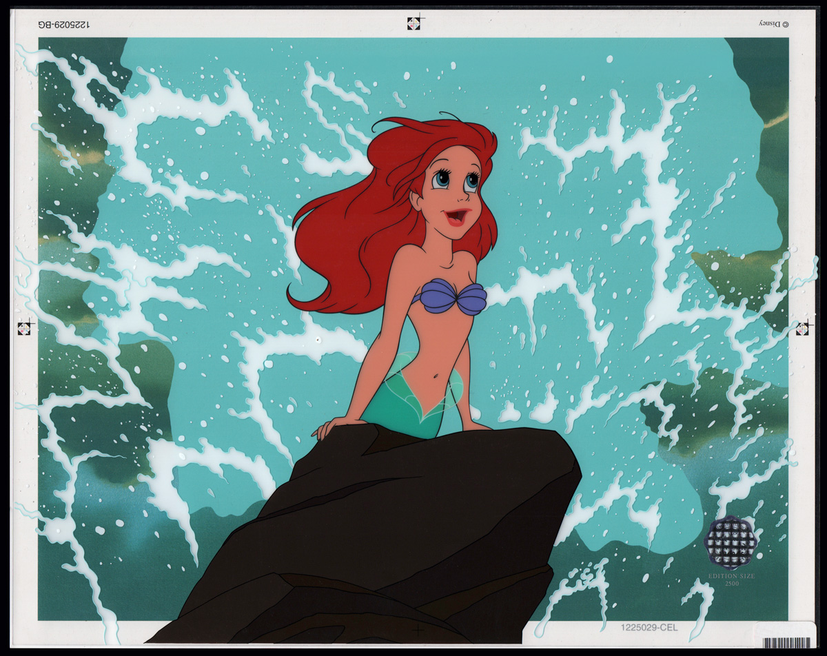Image resolution: width=827 pixels, height=656 pixels.
Task: Click the right edge registration mark
Action: (x=804, y=329)
